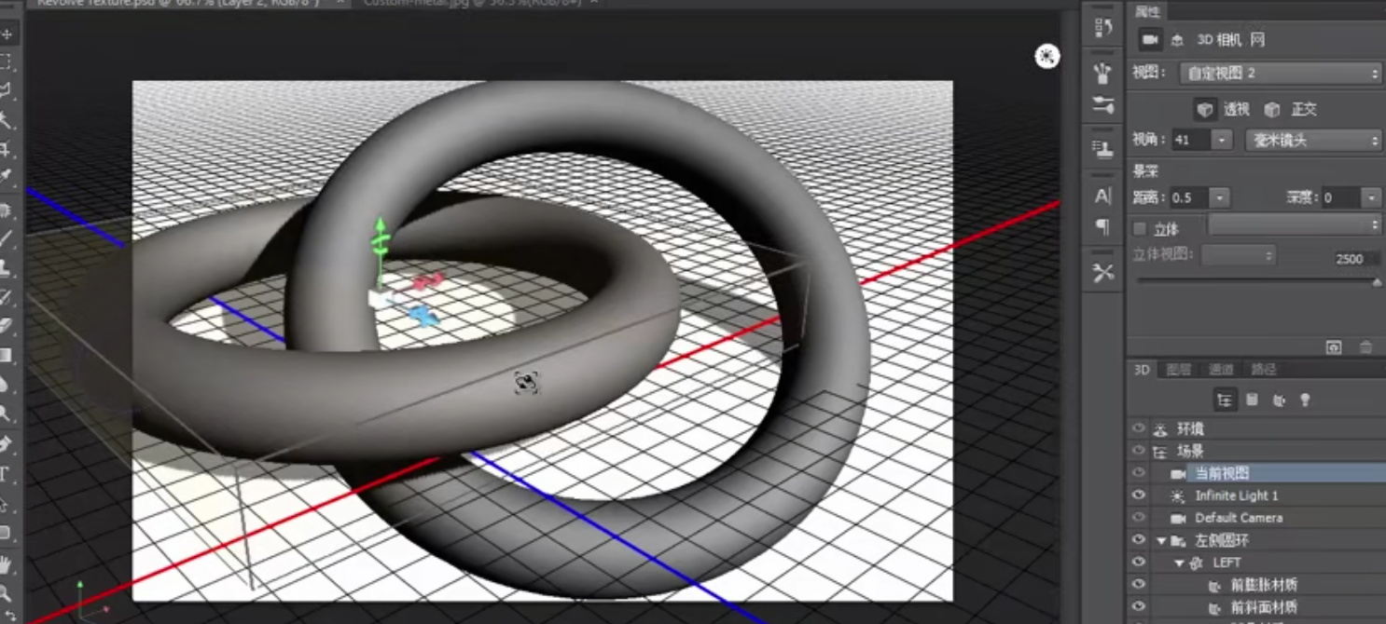Click the trash icon in Properties footer

1365,346
